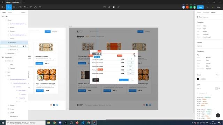Switch to the Layers tab

click(x=4, y=12)
